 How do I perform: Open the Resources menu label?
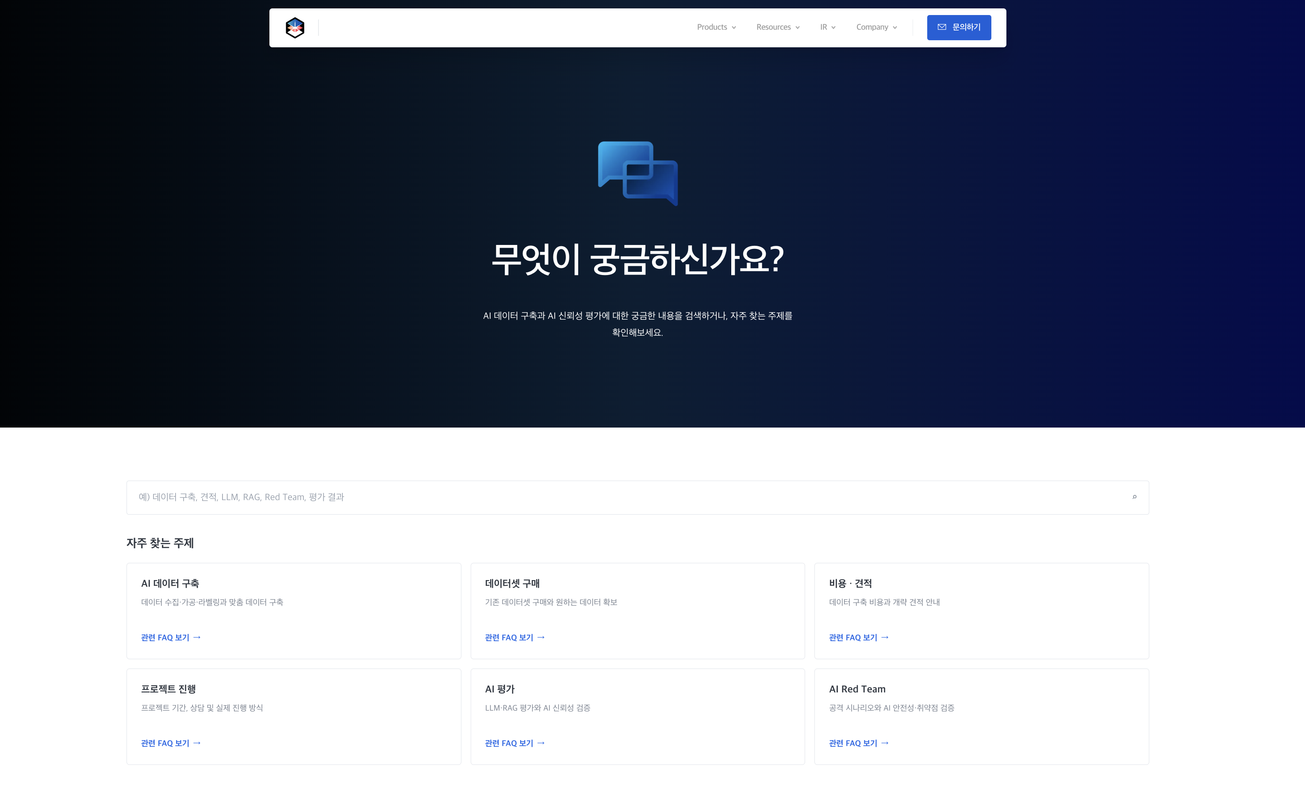773,27
